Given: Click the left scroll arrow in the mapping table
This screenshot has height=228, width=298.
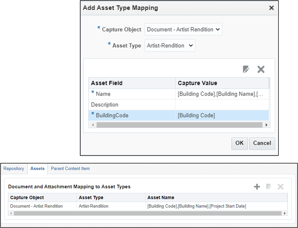Looking at the screenshot, I should [11, 213].
